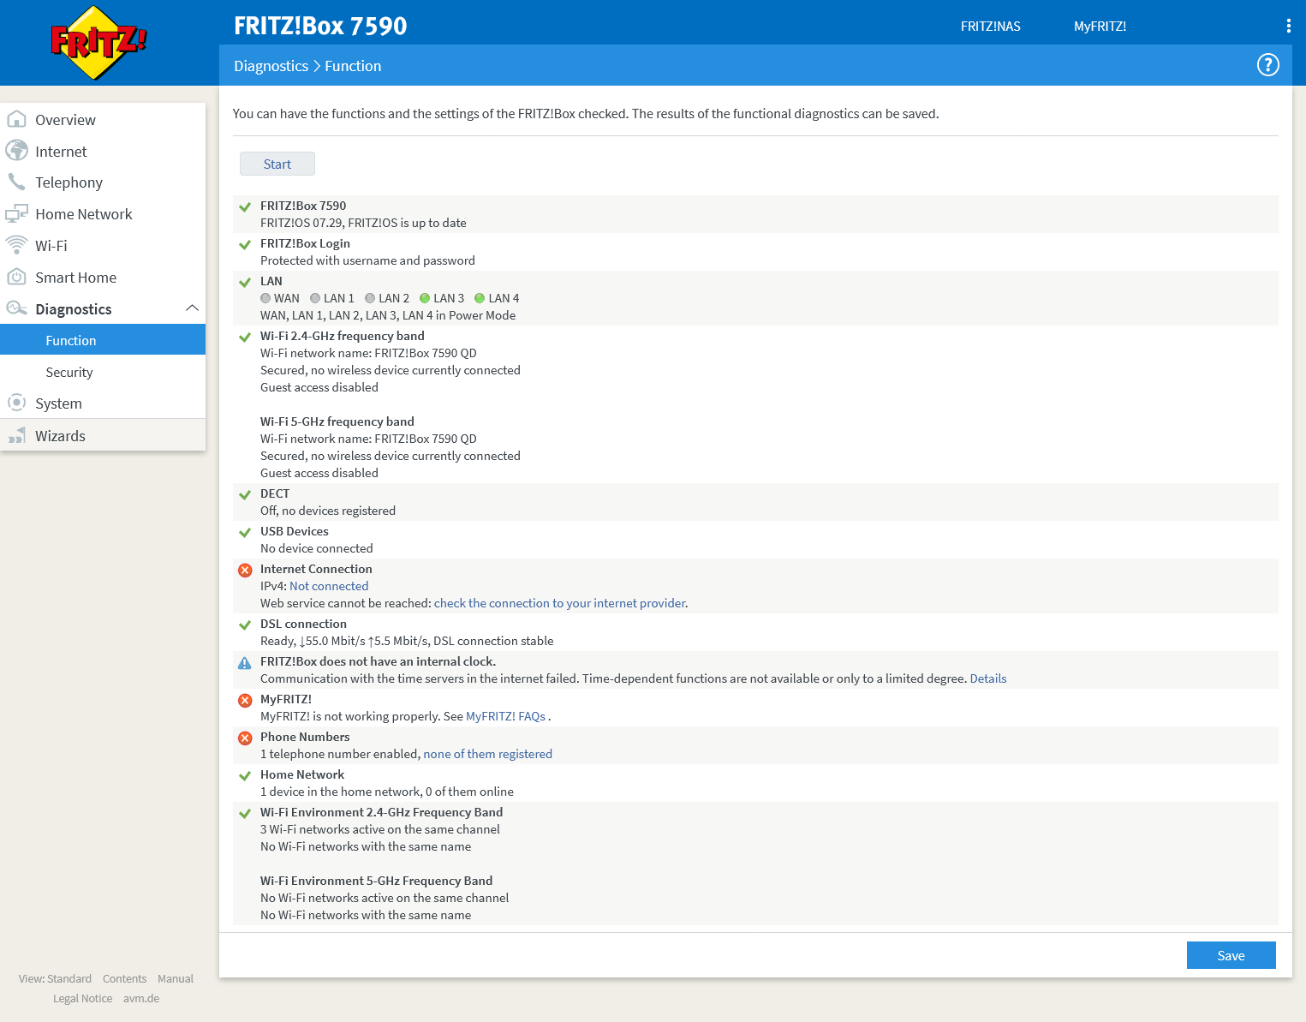
Task: Open the Manual footer link
Action: click(176, 978)
